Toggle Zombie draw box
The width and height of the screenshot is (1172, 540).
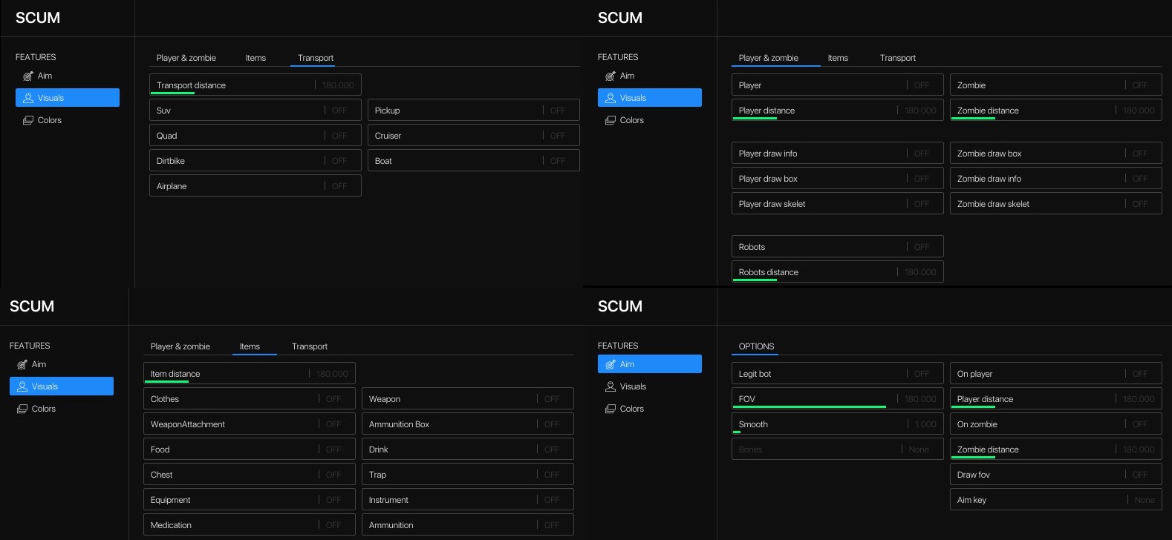click(1056, 154)
